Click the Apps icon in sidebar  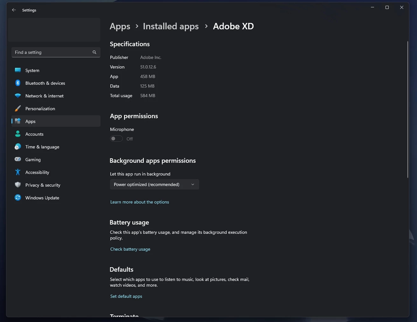tap(18, 121)
